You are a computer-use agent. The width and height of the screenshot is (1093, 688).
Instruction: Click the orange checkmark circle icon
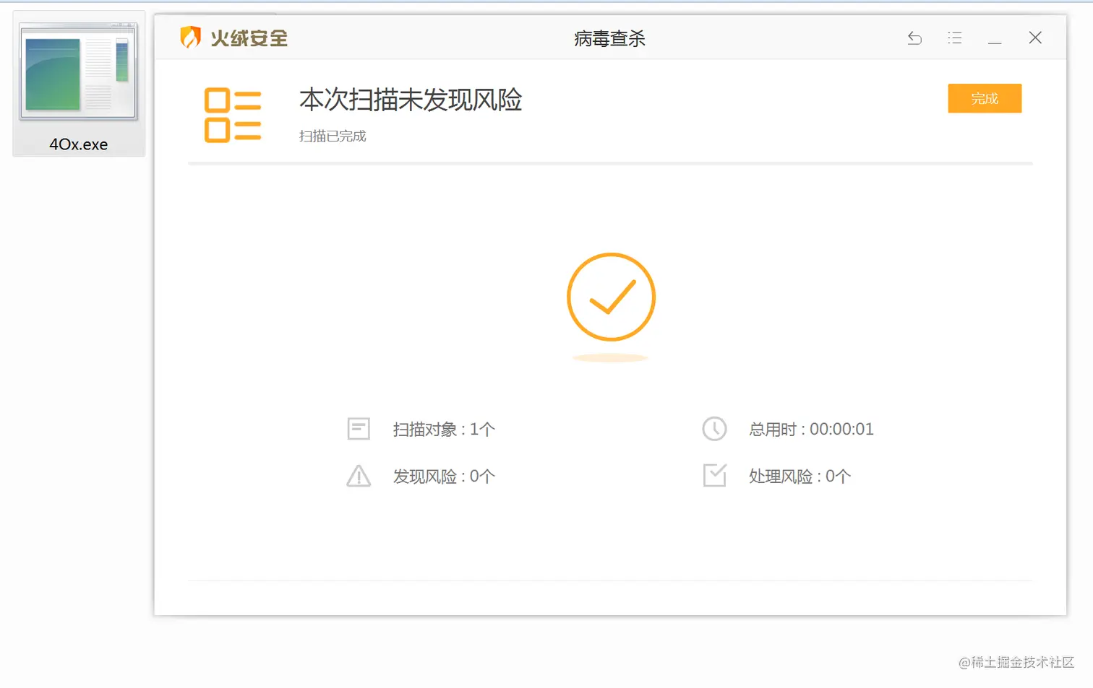point(611,297)
